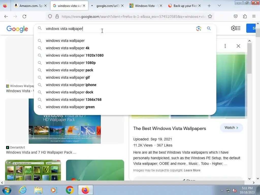The image size is (260, 195).
Task: Close the Back up your Firefox tab
Action: click(200, 6)
